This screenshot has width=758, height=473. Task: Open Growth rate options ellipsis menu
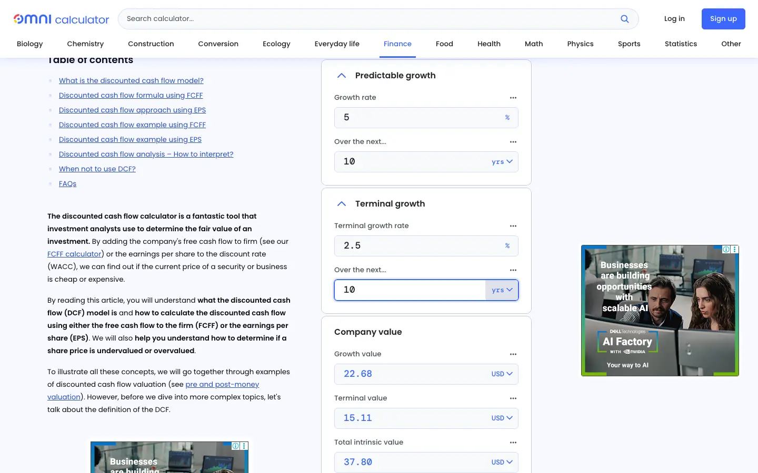[513, 98]
